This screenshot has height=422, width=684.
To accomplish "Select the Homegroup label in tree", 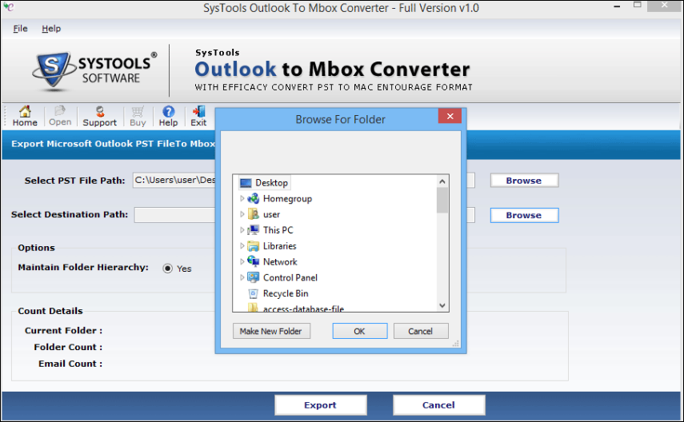I will pyautogui.click(x=287, y=199).
